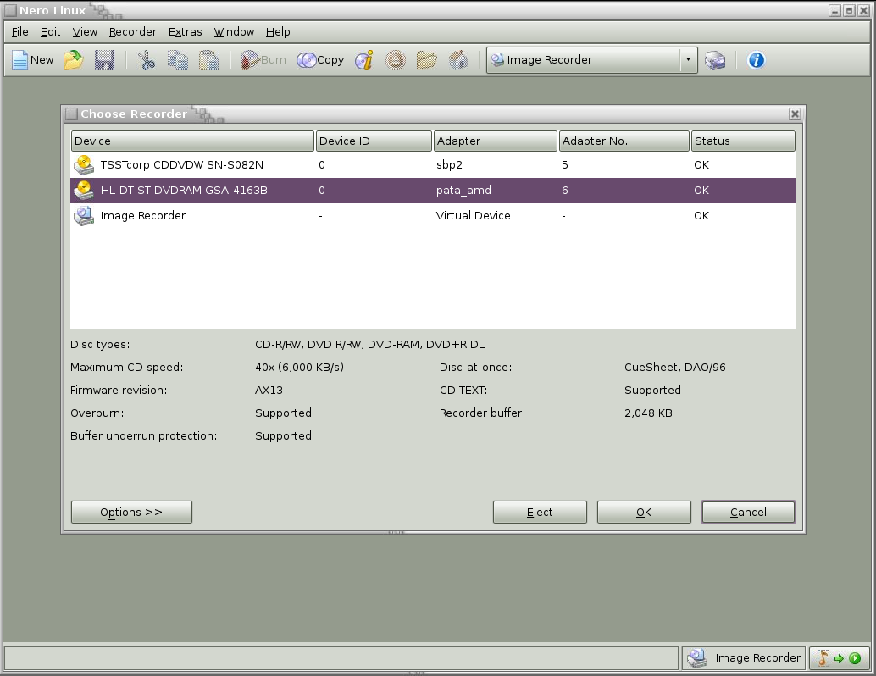
Task: Click the Image Recorder label in status bar
Action: [757, 657]
